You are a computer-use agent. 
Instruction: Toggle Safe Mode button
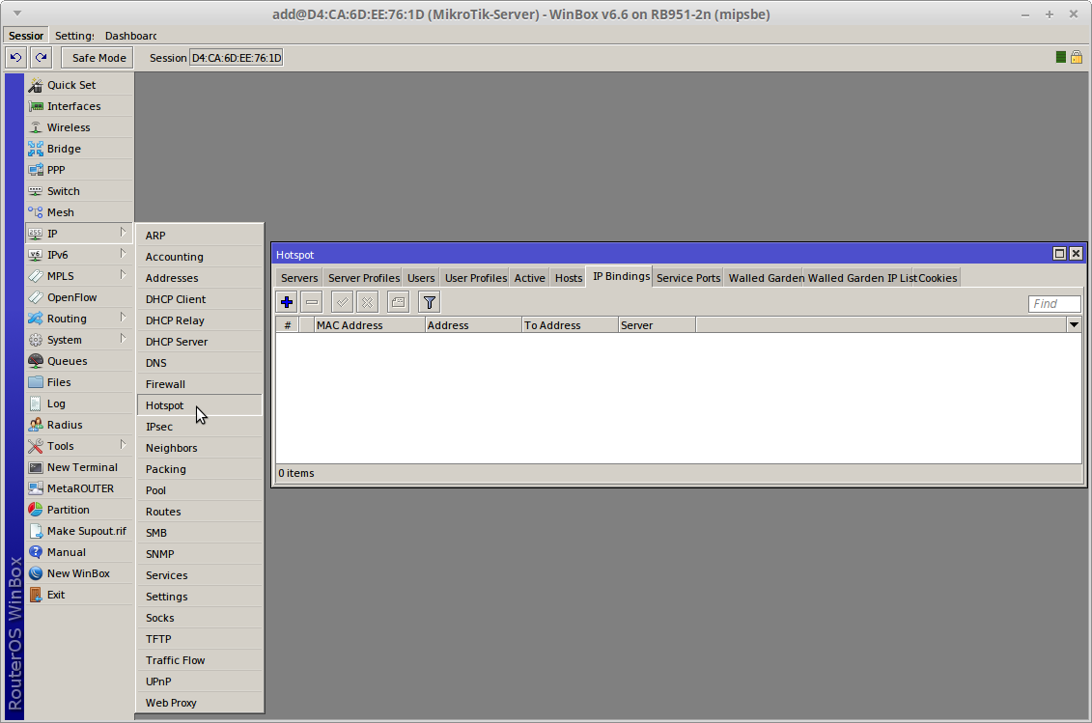point(98,58)
